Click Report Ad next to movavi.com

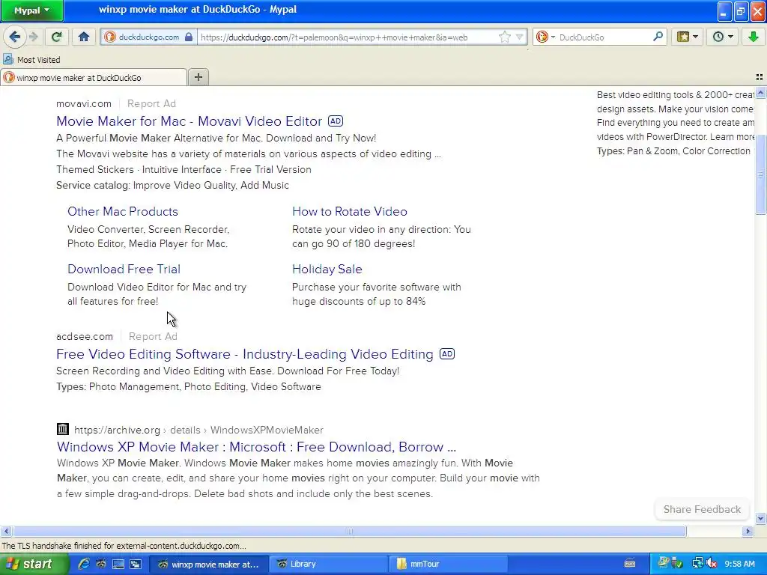coord(151,103)
